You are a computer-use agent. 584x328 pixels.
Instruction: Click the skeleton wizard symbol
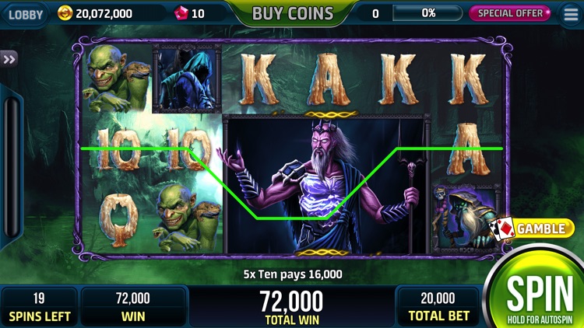point(466,218)
